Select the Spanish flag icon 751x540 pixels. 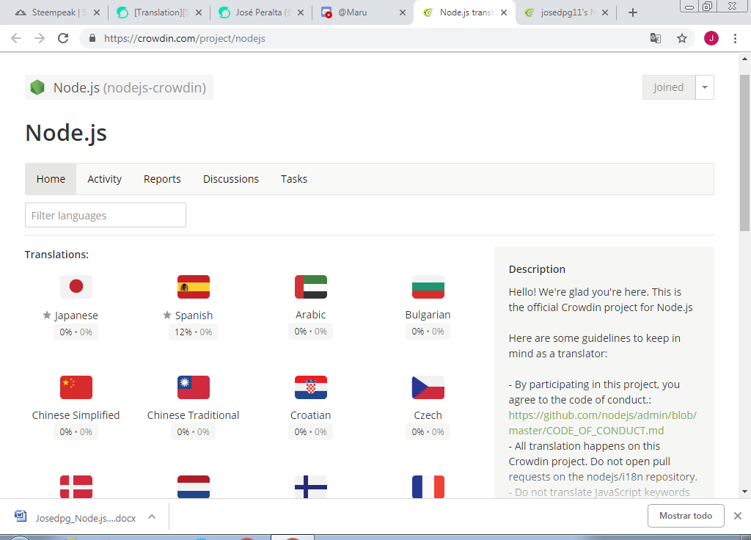pos(194,287)
